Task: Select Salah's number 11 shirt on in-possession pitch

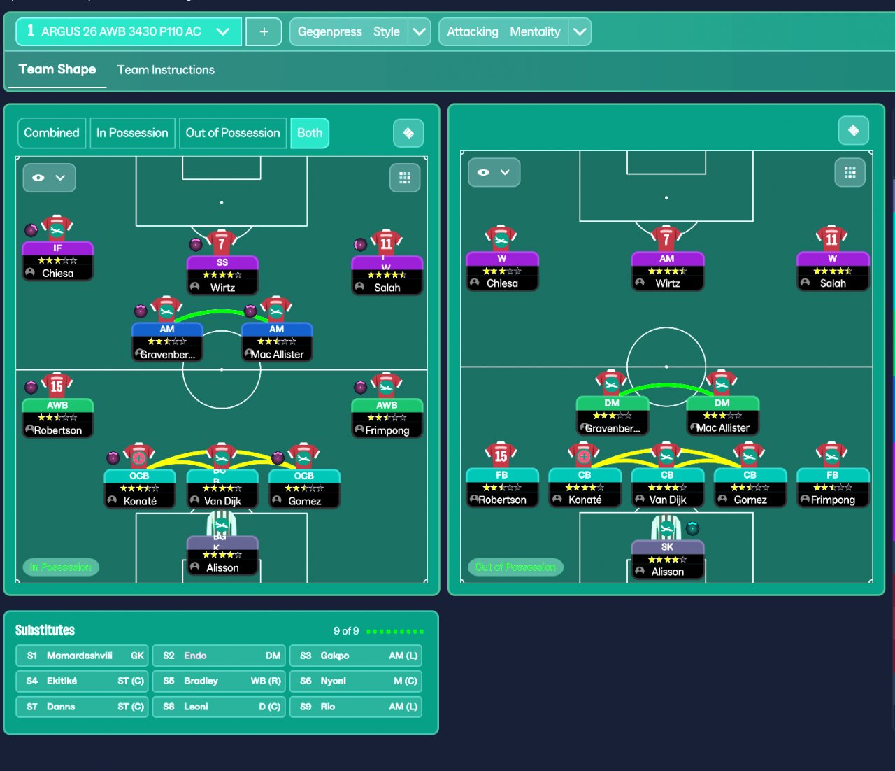Action: click(x=387, y=243)
